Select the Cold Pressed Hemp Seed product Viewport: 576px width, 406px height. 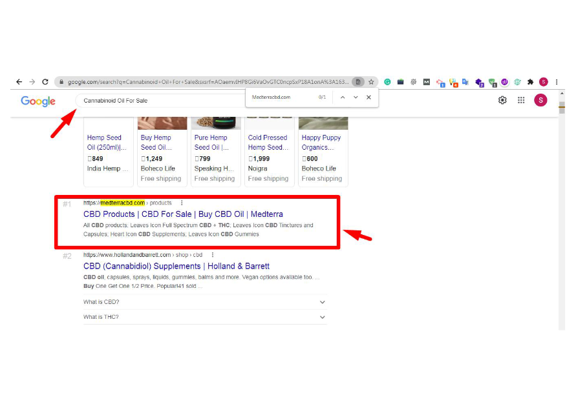268,142
